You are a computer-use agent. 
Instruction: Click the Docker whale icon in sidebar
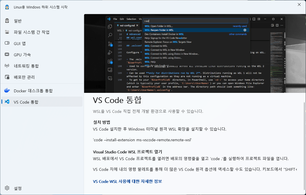click(7, 91)
